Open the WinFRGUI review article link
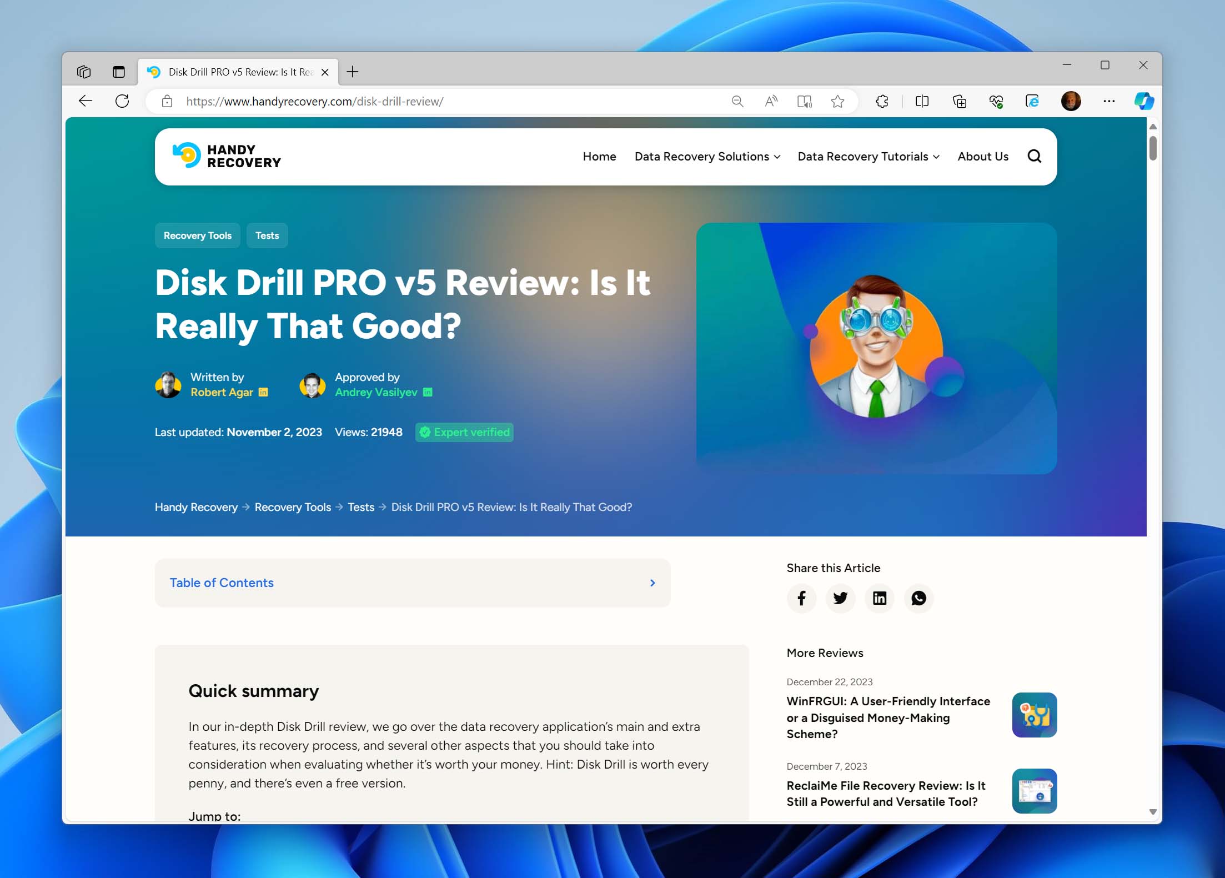 point(888,718)
